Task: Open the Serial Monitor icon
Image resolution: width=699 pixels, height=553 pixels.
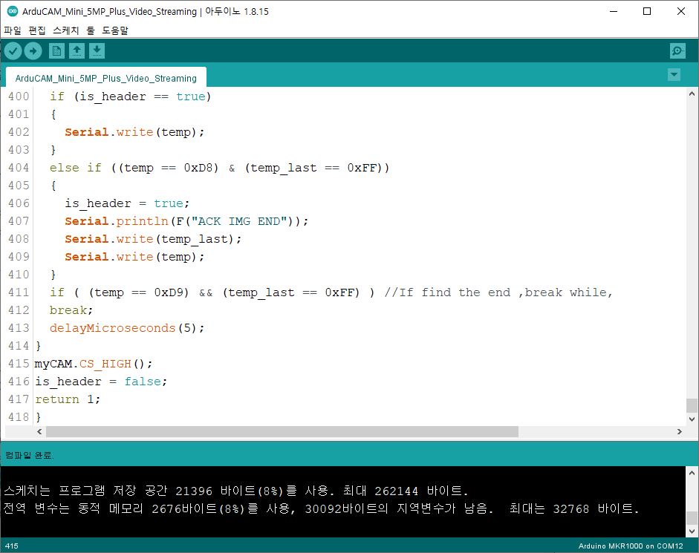Action: (677, 50)
